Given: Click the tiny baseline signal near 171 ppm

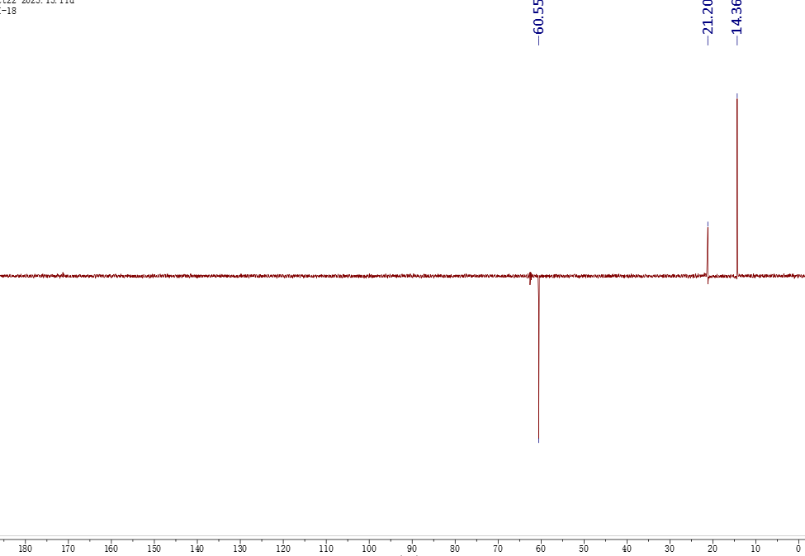Looking at the screenshot, I should point(63,274).
